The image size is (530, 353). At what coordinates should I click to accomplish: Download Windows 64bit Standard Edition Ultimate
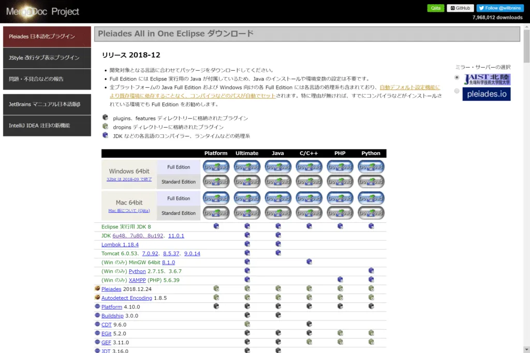(247, 181)
